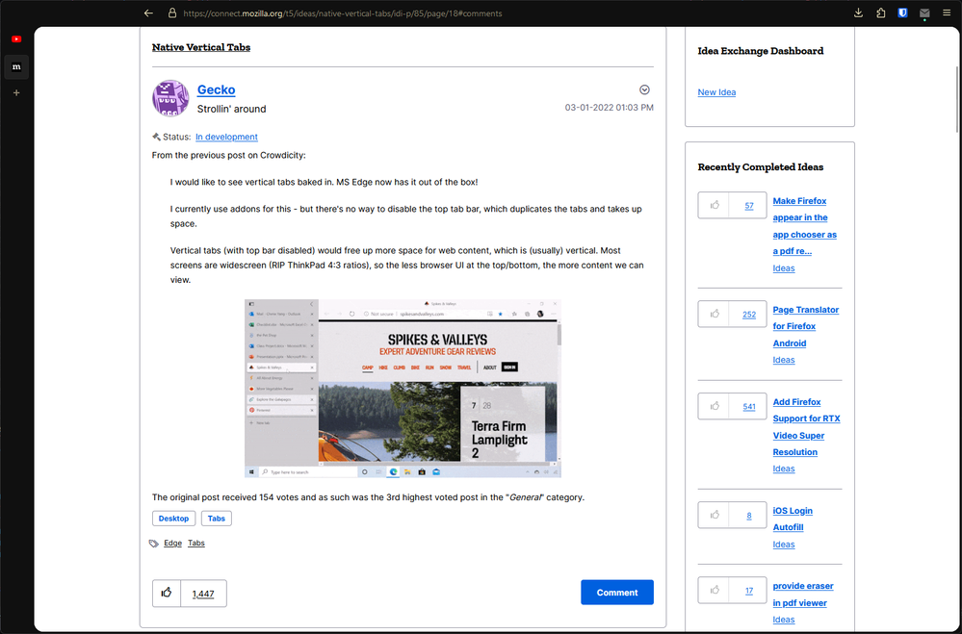Click Ideas link under iOS Login Autofill
The image size is (962, 634).
pyautogui.click(x=784, y=545)
